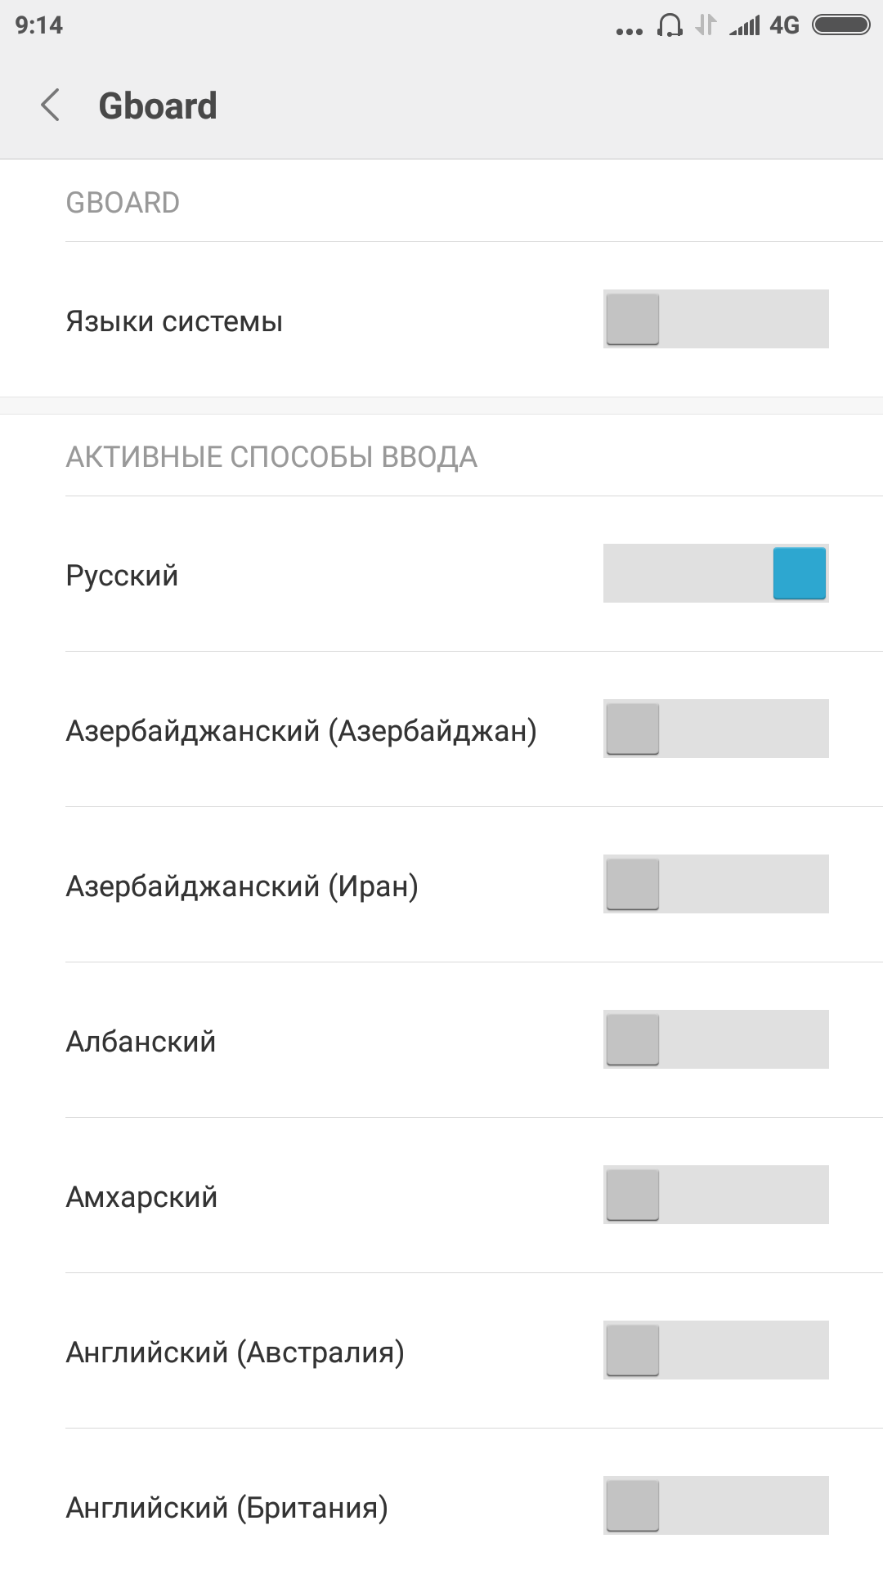Image resolution: width=883 pixels, height=1570 pixels.
Task: Enable Английский (Британия) toggle
Action: click(716, 1505)
